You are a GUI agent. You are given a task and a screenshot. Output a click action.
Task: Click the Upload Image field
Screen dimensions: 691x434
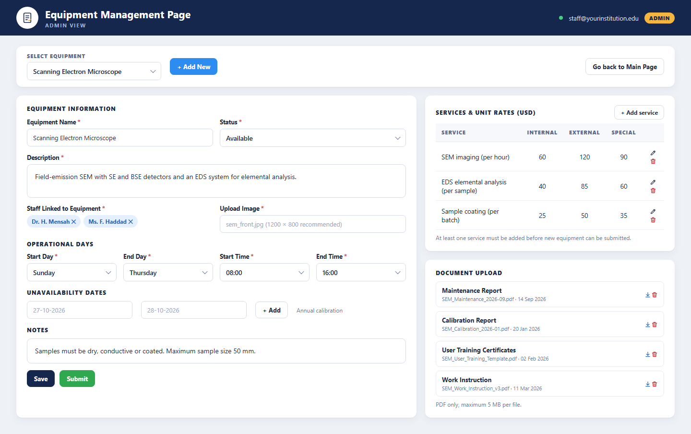[x=313, y=224]
